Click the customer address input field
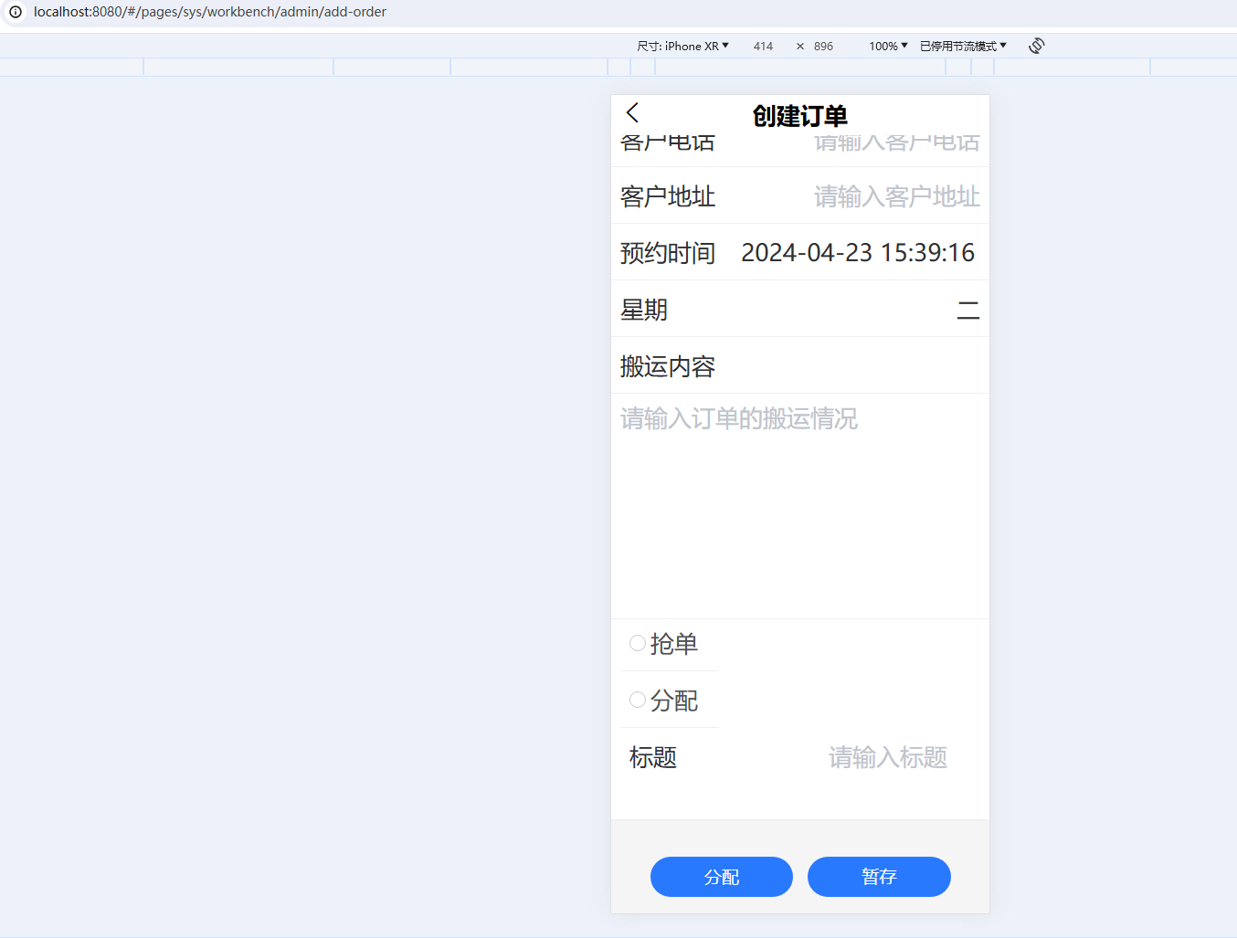Viewport: 1237px width, 938px height. pos(896,196)
